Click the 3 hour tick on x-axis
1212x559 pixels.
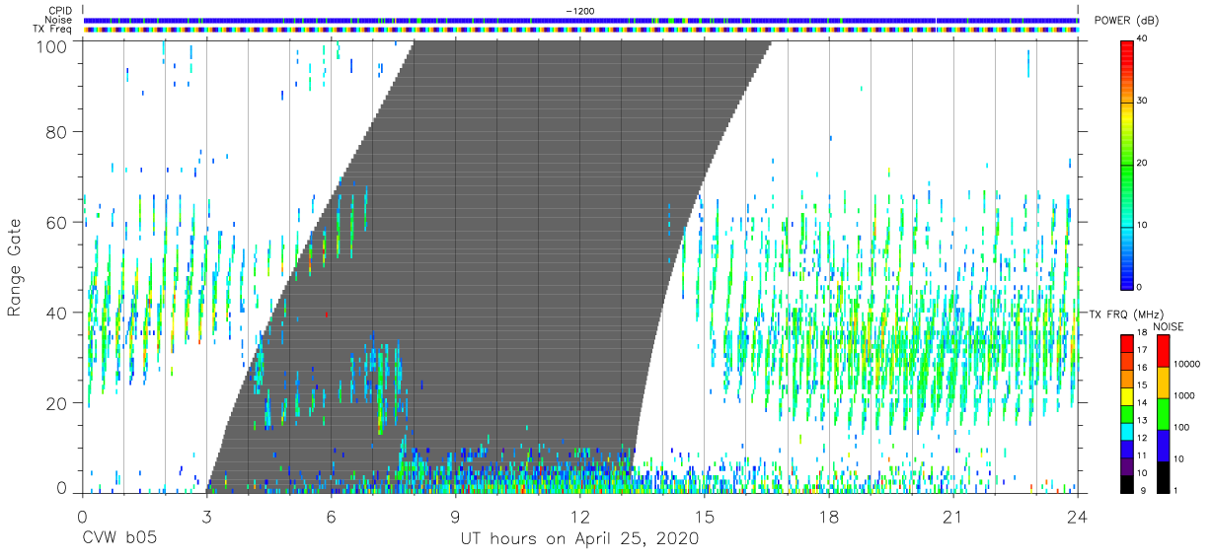[206, 517]
